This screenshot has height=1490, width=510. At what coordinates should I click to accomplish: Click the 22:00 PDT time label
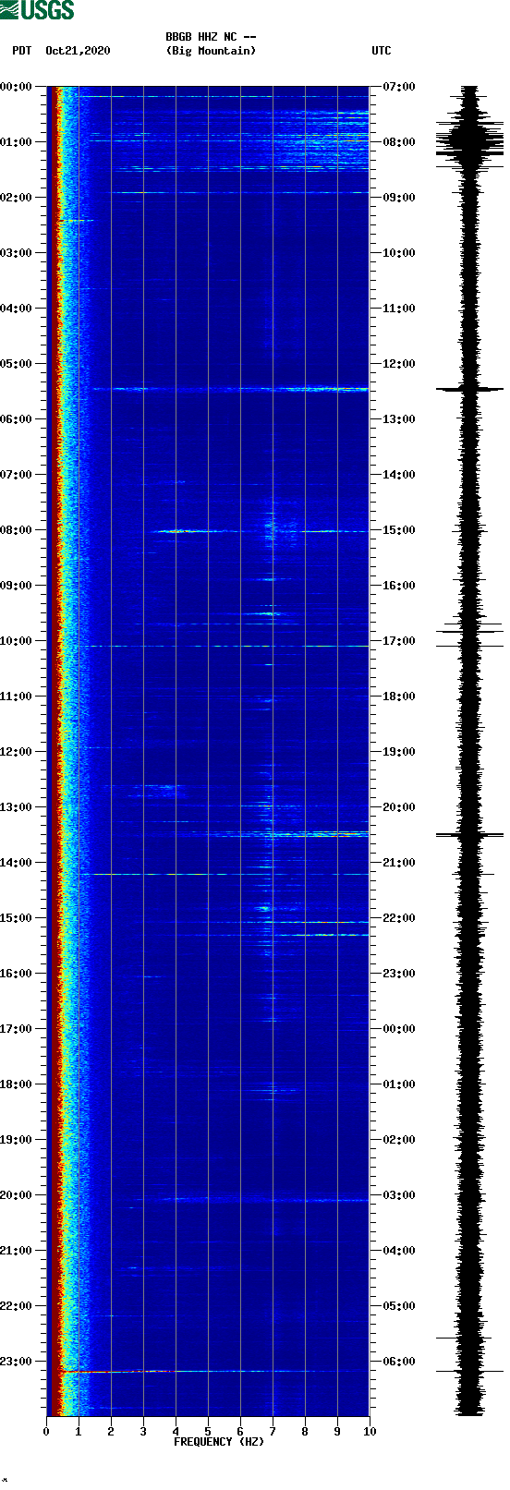point(17,1306)
